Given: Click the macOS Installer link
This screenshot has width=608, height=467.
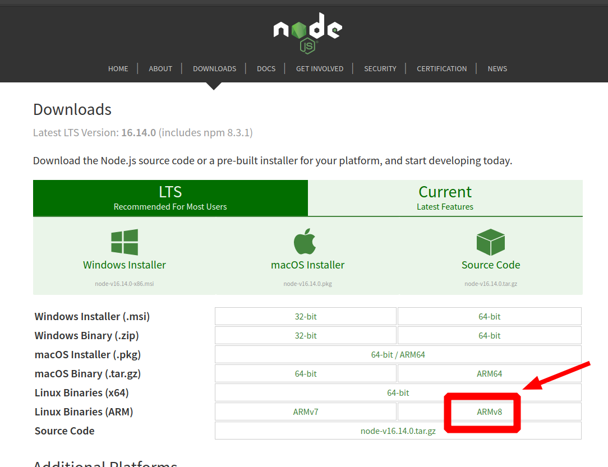Looking at the screenshot, I should [307, 265].
